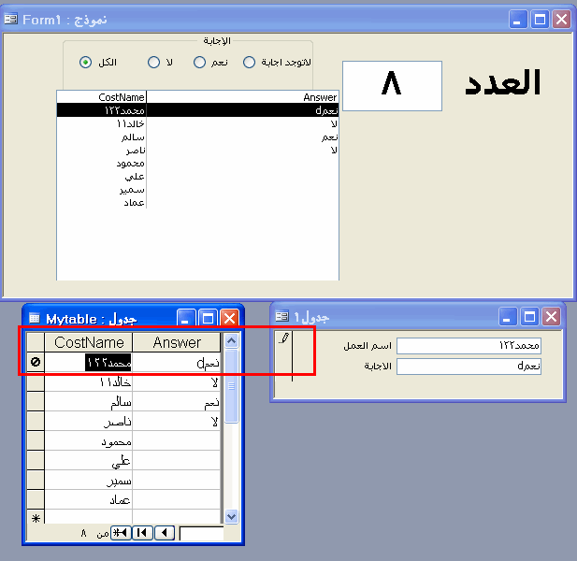Click the Form1 window form icon
577x561 pixels.
pyautogui.click(x=11, y=19)
